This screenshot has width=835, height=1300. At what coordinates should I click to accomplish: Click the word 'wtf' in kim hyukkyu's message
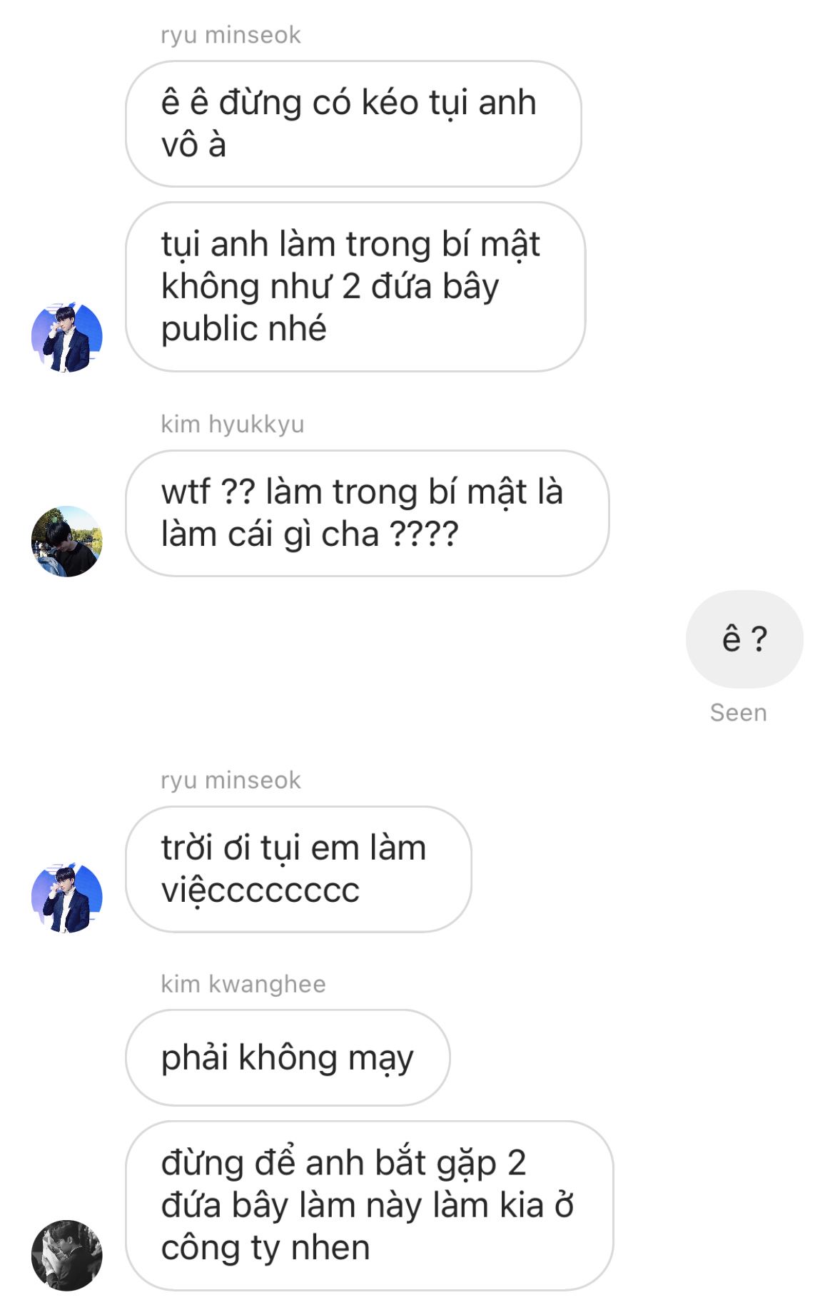tap(186, 492)
